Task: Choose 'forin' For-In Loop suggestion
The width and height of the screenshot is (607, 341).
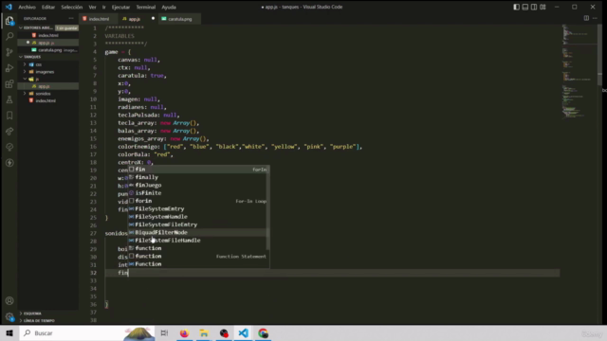Action: [198, 201]
